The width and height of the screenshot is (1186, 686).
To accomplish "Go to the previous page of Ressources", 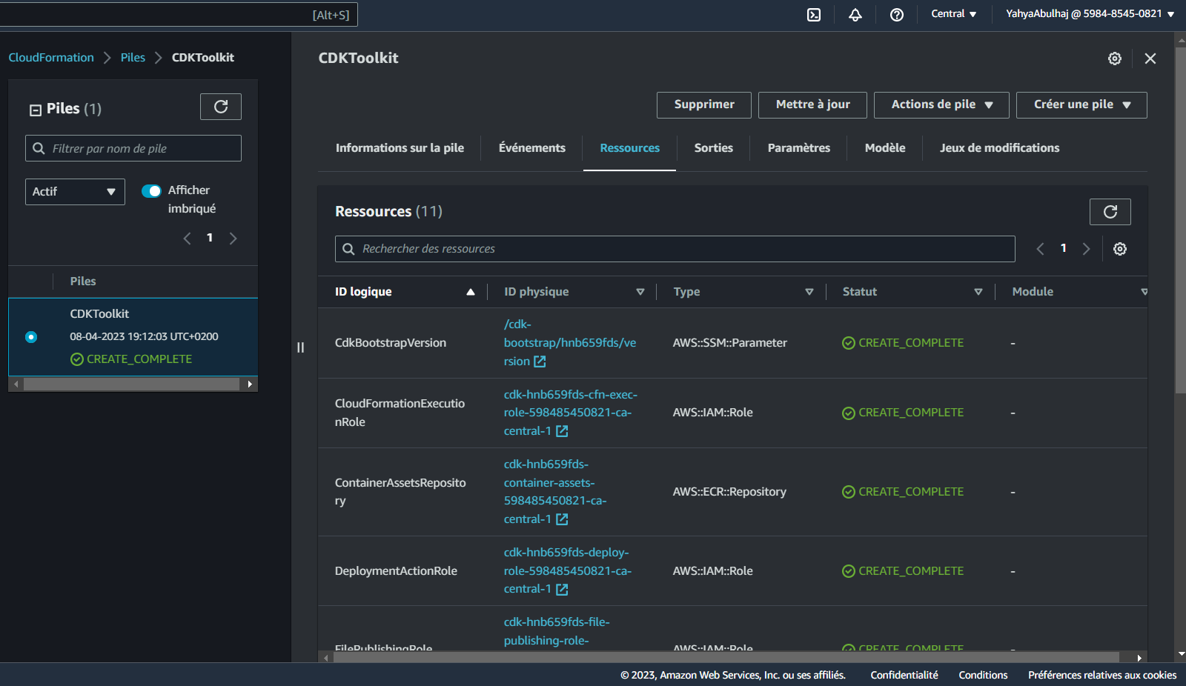I will [x=1040, y=249].
